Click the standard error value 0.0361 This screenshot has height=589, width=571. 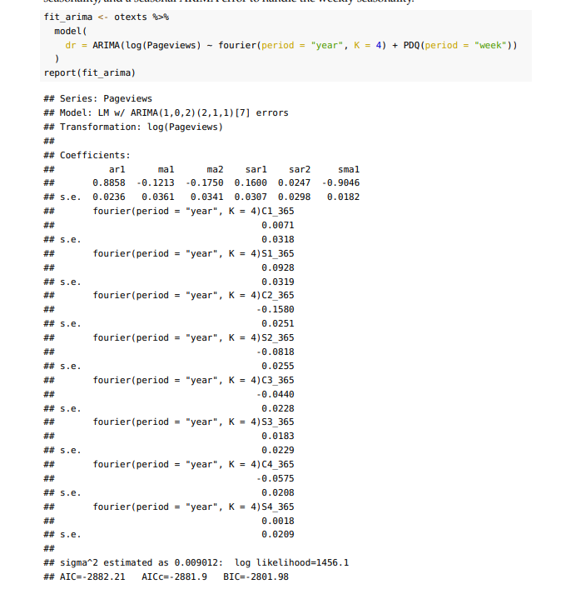(158, 197)
